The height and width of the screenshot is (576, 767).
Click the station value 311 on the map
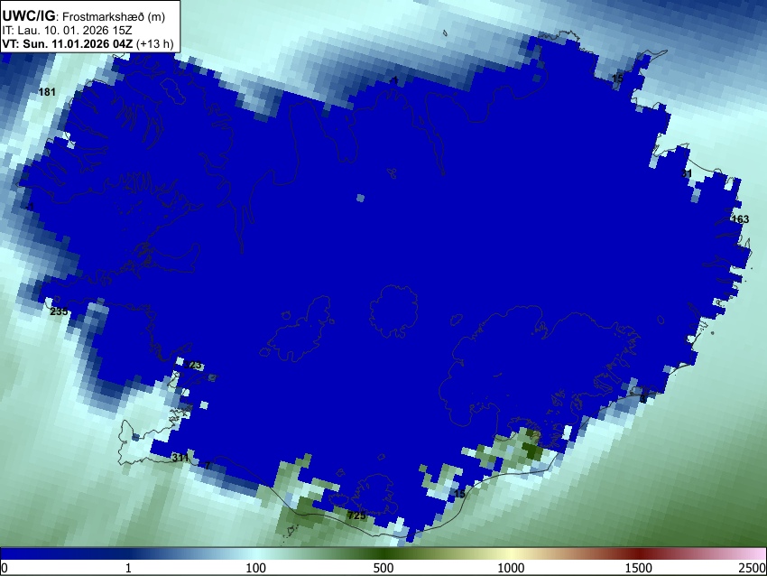pos(180,458)
